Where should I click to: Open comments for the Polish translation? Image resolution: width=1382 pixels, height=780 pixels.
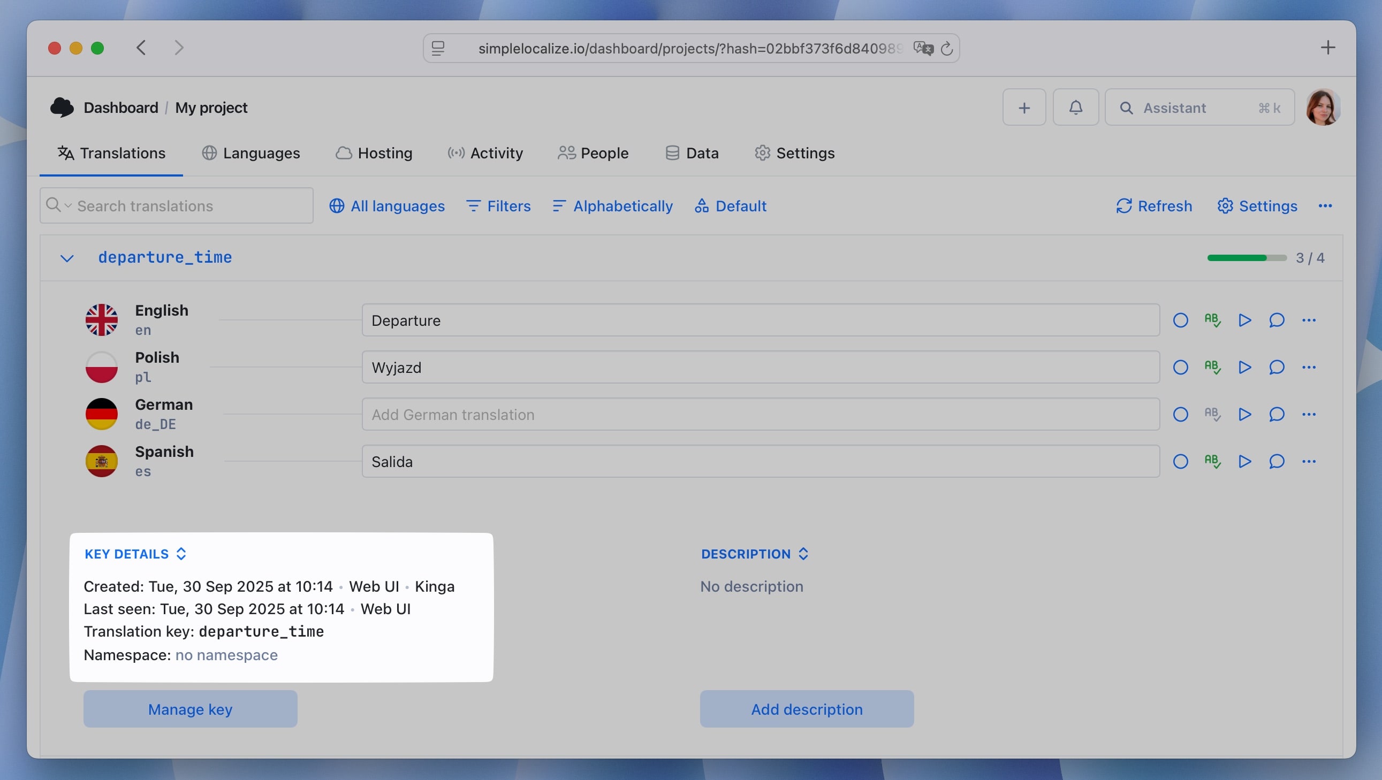click(1277, 367)
